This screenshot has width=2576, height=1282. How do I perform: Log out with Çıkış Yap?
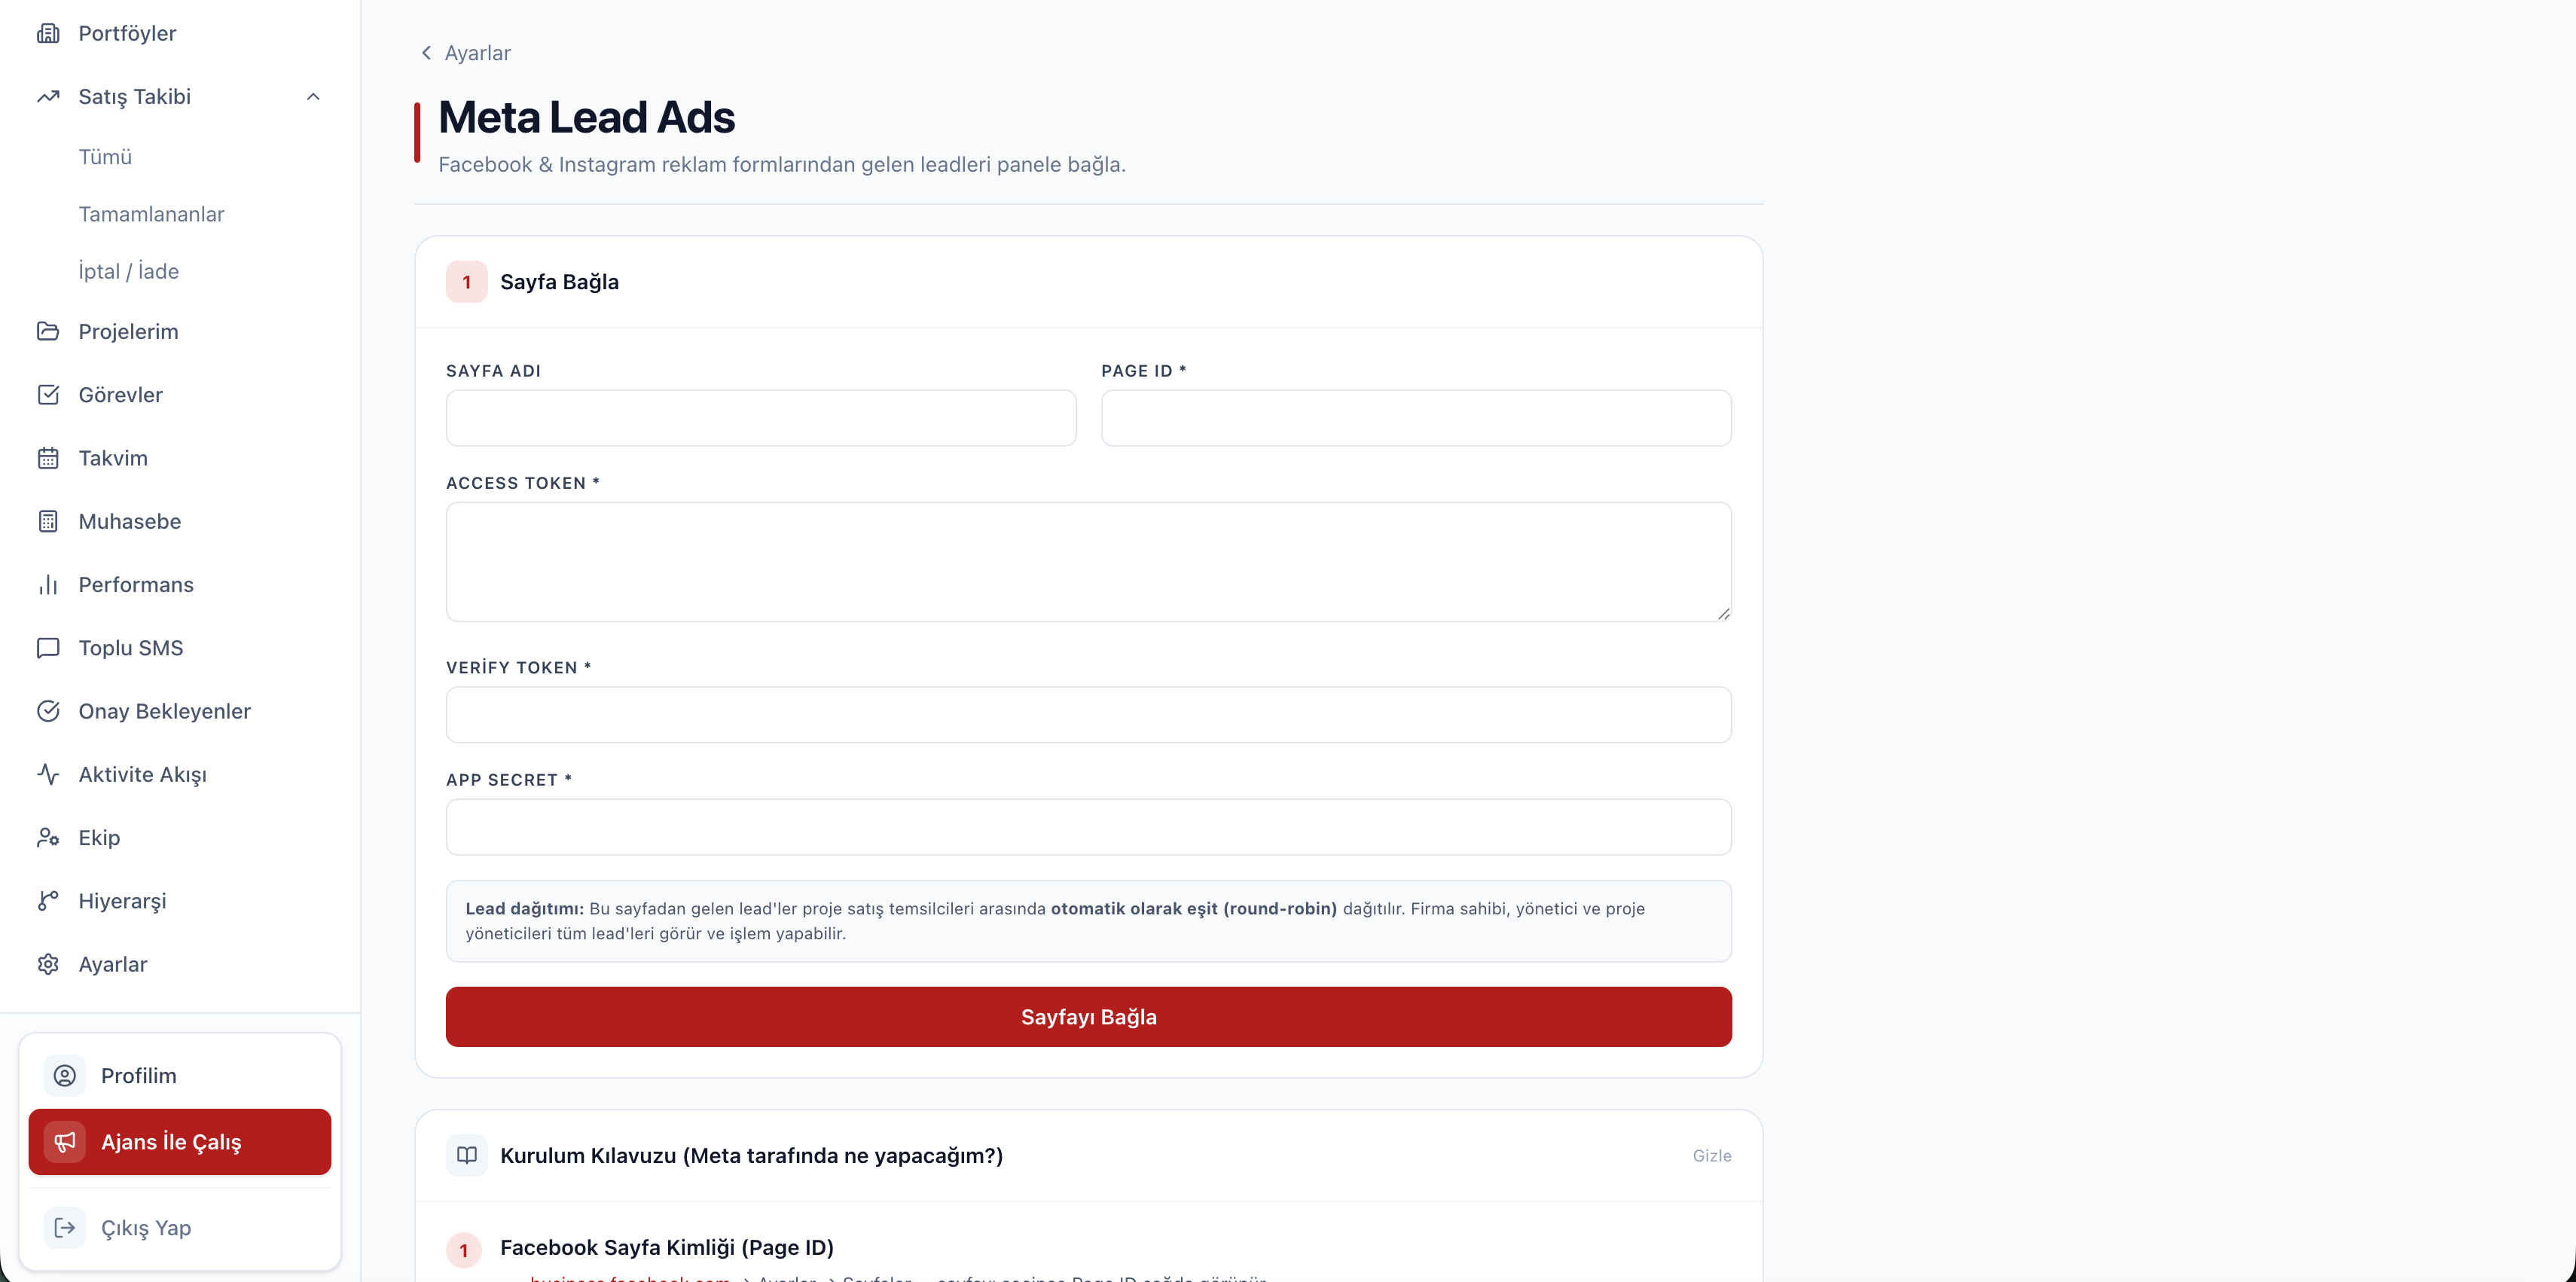pyautogui.click(x=180, y=1228)
